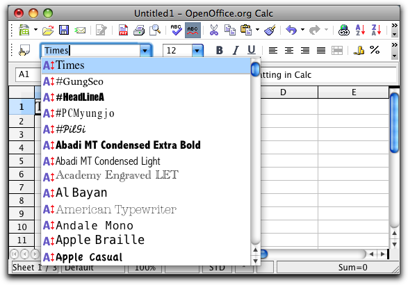Click the New spreadsheet icon
This screenshot has width=408, height=285.
pos(24,30)
